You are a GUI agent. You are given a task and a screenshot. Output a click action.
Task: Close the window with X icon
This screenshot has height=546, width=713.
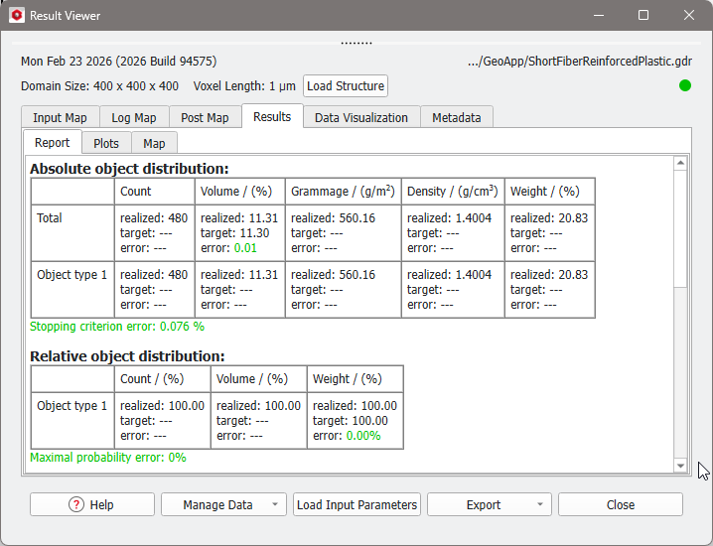click(x=689, y=15)
